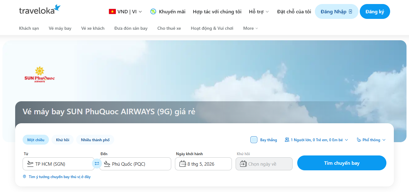
Task: Select the Khứ hồi trip type
Action: (63, 140)
